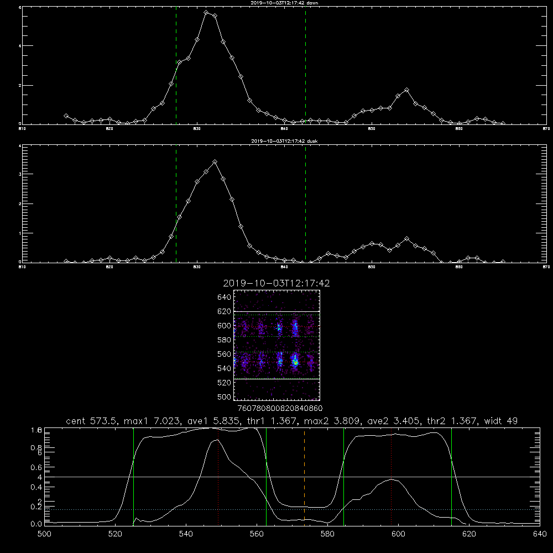Click the dotted blue threshold line in bottom plot
This screenshot has height=553, width=553.
(x=292, y=509)
